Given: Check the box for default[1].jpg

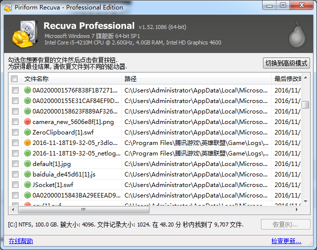Looking at the screenshot, I should pyautogui.click(x=15, y=163).
